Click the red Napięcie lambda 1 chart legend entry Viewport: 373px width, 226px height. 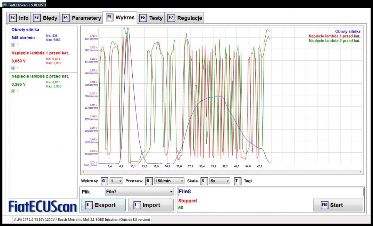coord(334,36)
